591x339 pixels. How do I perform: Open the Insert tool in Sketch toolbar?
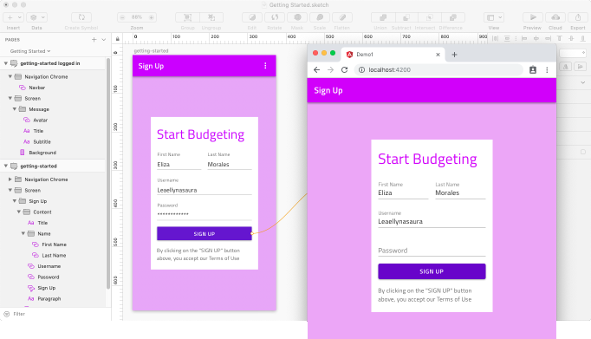click(13, 17)
